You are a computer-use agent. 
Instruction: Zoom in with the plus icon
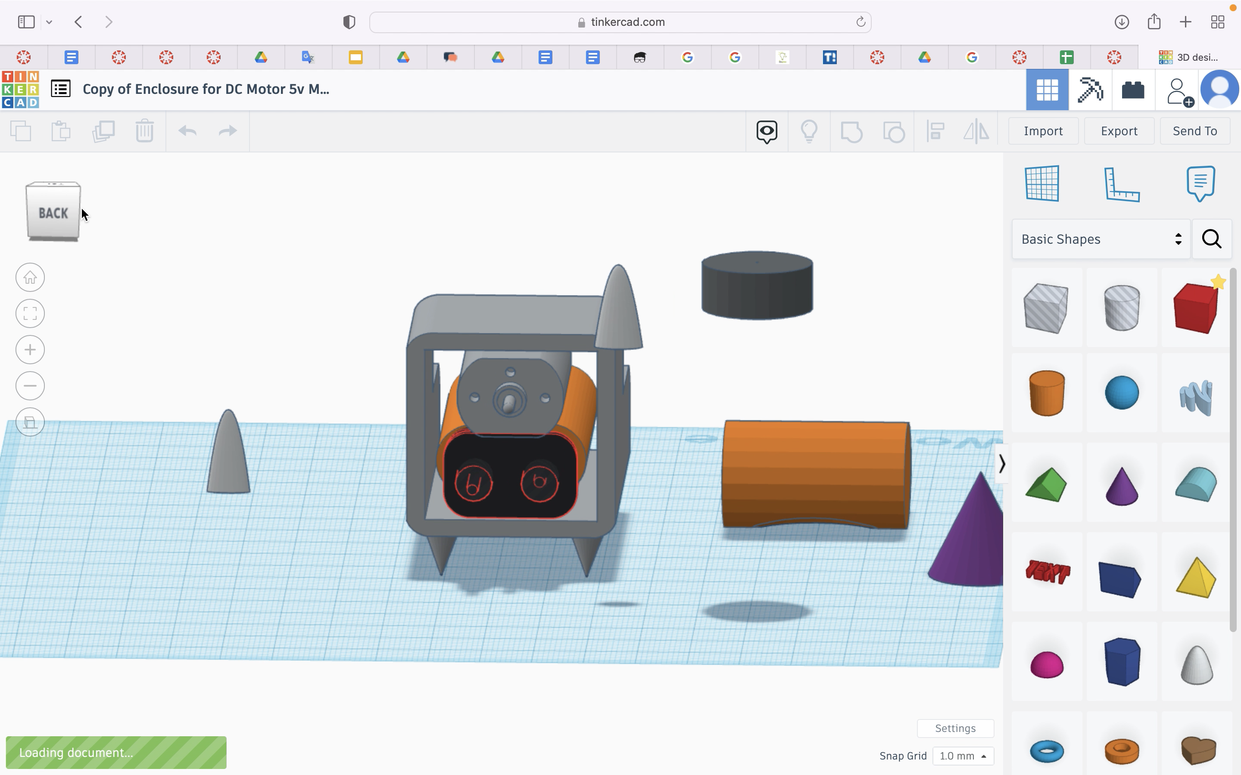click(x=30, y=350)
